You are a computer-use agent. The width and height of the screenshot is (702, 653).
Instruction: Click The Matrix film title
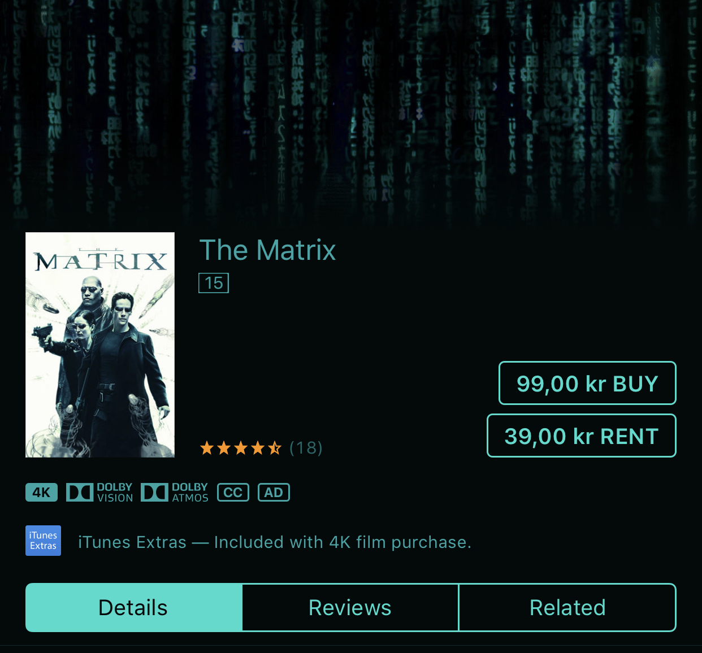267,250
